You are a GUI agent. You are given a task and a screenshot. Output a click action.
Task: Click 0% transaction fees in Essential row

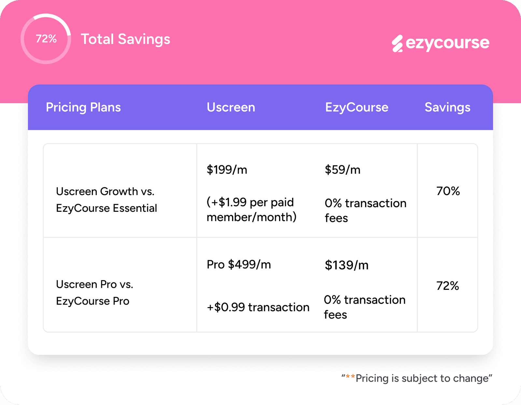coord(365,210)
